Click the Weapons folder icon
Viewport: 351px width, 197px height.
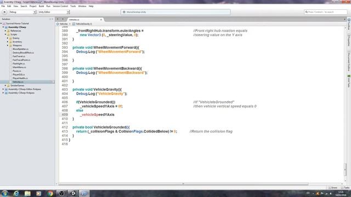(x=10, y=45)
